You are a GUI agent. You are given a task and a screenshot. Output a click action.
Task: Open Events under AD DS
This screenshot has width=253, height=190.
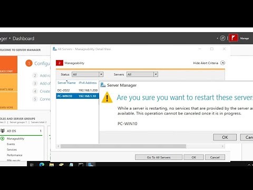(11, 144)
